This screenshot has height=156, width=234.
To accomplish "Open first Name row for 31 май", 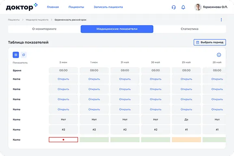I will click(x=125, y=79).
